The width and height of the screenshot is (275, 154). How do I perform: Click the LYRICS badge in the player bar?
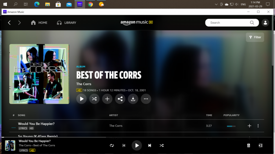pos(24,150)
